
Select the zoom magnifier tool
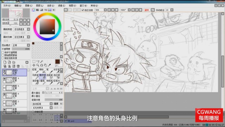point(38,65)
